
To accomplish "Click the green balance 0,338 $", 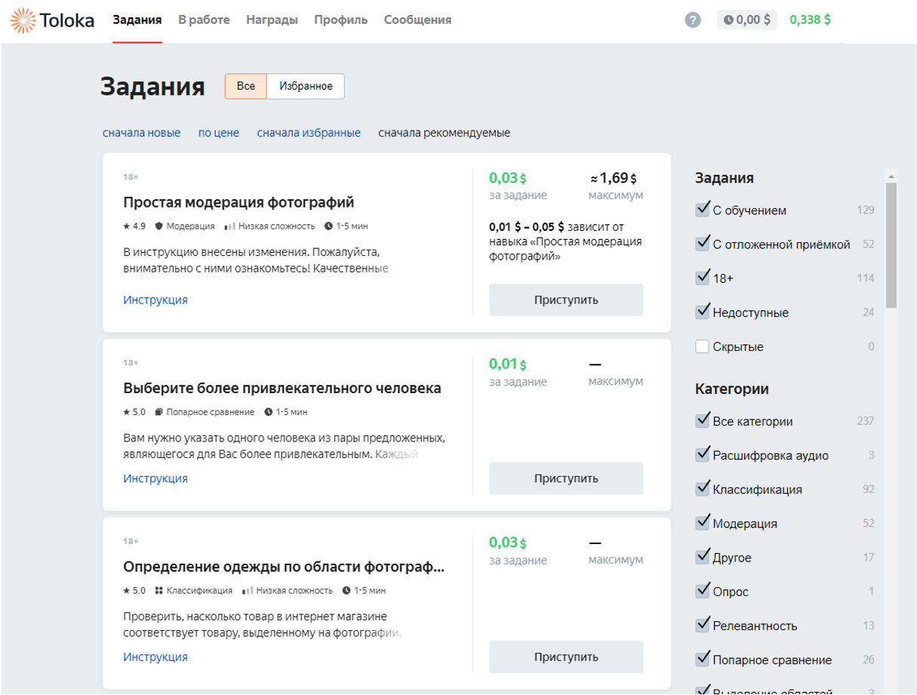I will pos(811,20).
